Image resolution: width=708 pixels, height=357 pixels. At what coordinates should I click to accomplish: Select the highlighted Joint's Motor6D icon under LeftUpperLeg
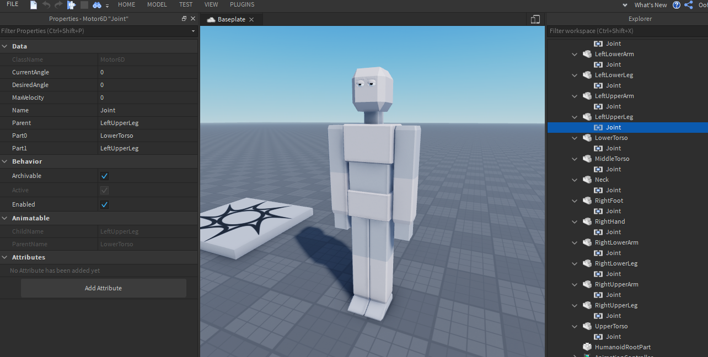coord(598,127)
